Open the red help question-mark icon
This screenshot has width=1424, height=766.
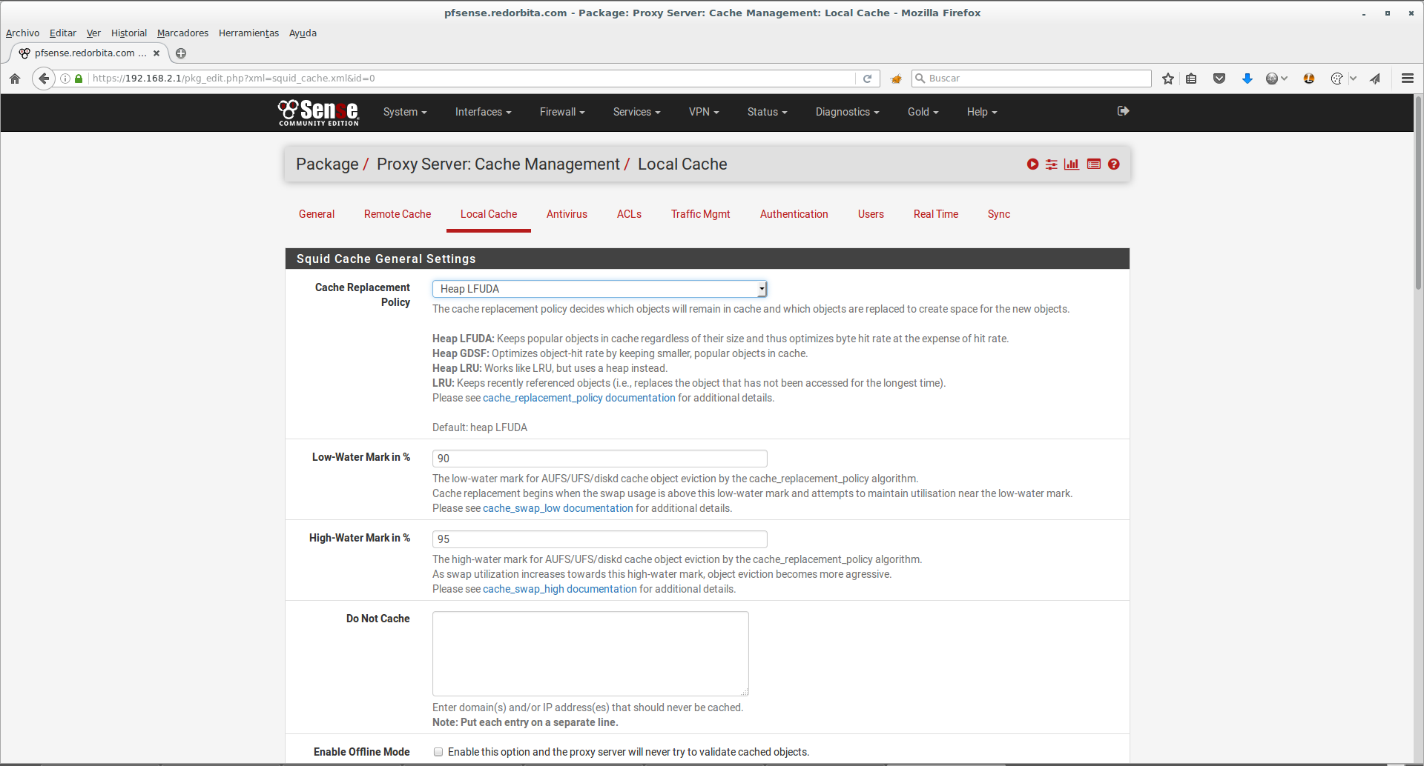pos(1114,164)
